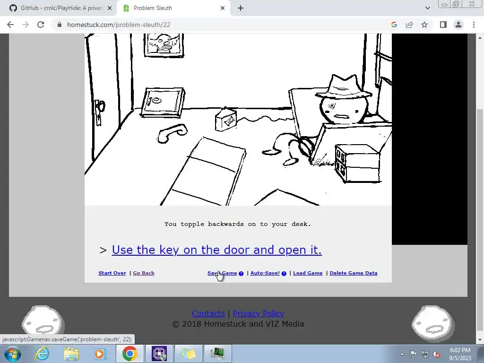Click the purple chip taskbar app icon
The image size is (484, 363).
pyautogui.click(x=159, y=354)
